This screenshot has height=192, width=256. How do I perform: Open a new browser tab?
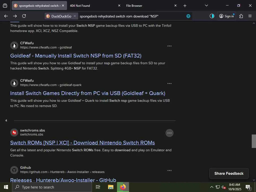pyautogui.click(x=185, y=6)
